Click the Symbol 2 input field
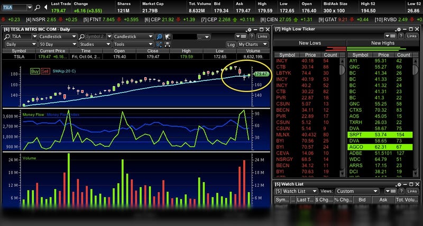The image size is (423, 226). click(x=96, y=37)
